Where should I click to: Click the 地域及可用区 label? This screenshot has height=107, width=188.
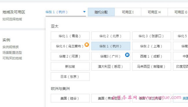pyautogui.click(x=14, y=12)
